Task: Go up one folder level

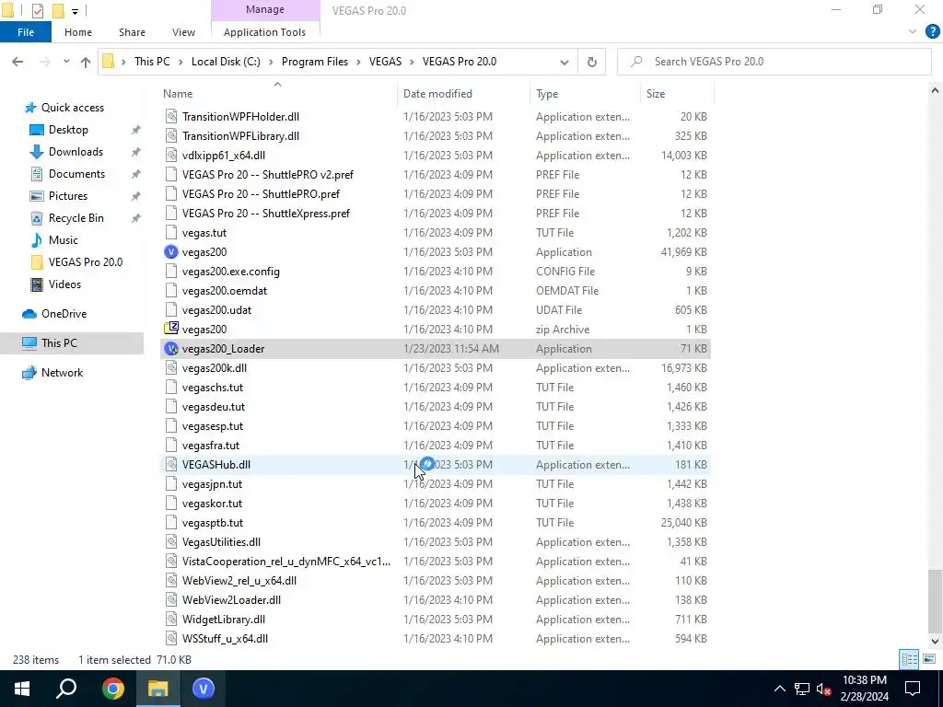Action: 86,62
